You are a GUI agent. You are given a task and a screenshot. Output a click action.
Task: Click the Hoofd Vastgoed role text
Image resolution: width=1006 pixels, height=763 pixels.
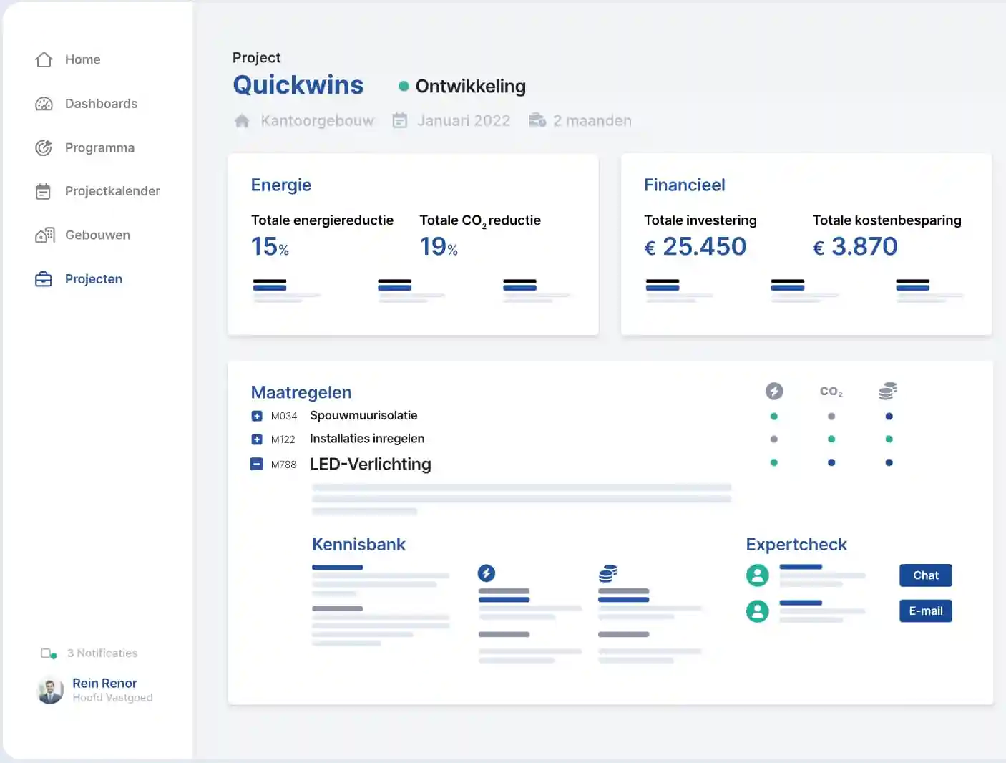click(x=112, y=698)
